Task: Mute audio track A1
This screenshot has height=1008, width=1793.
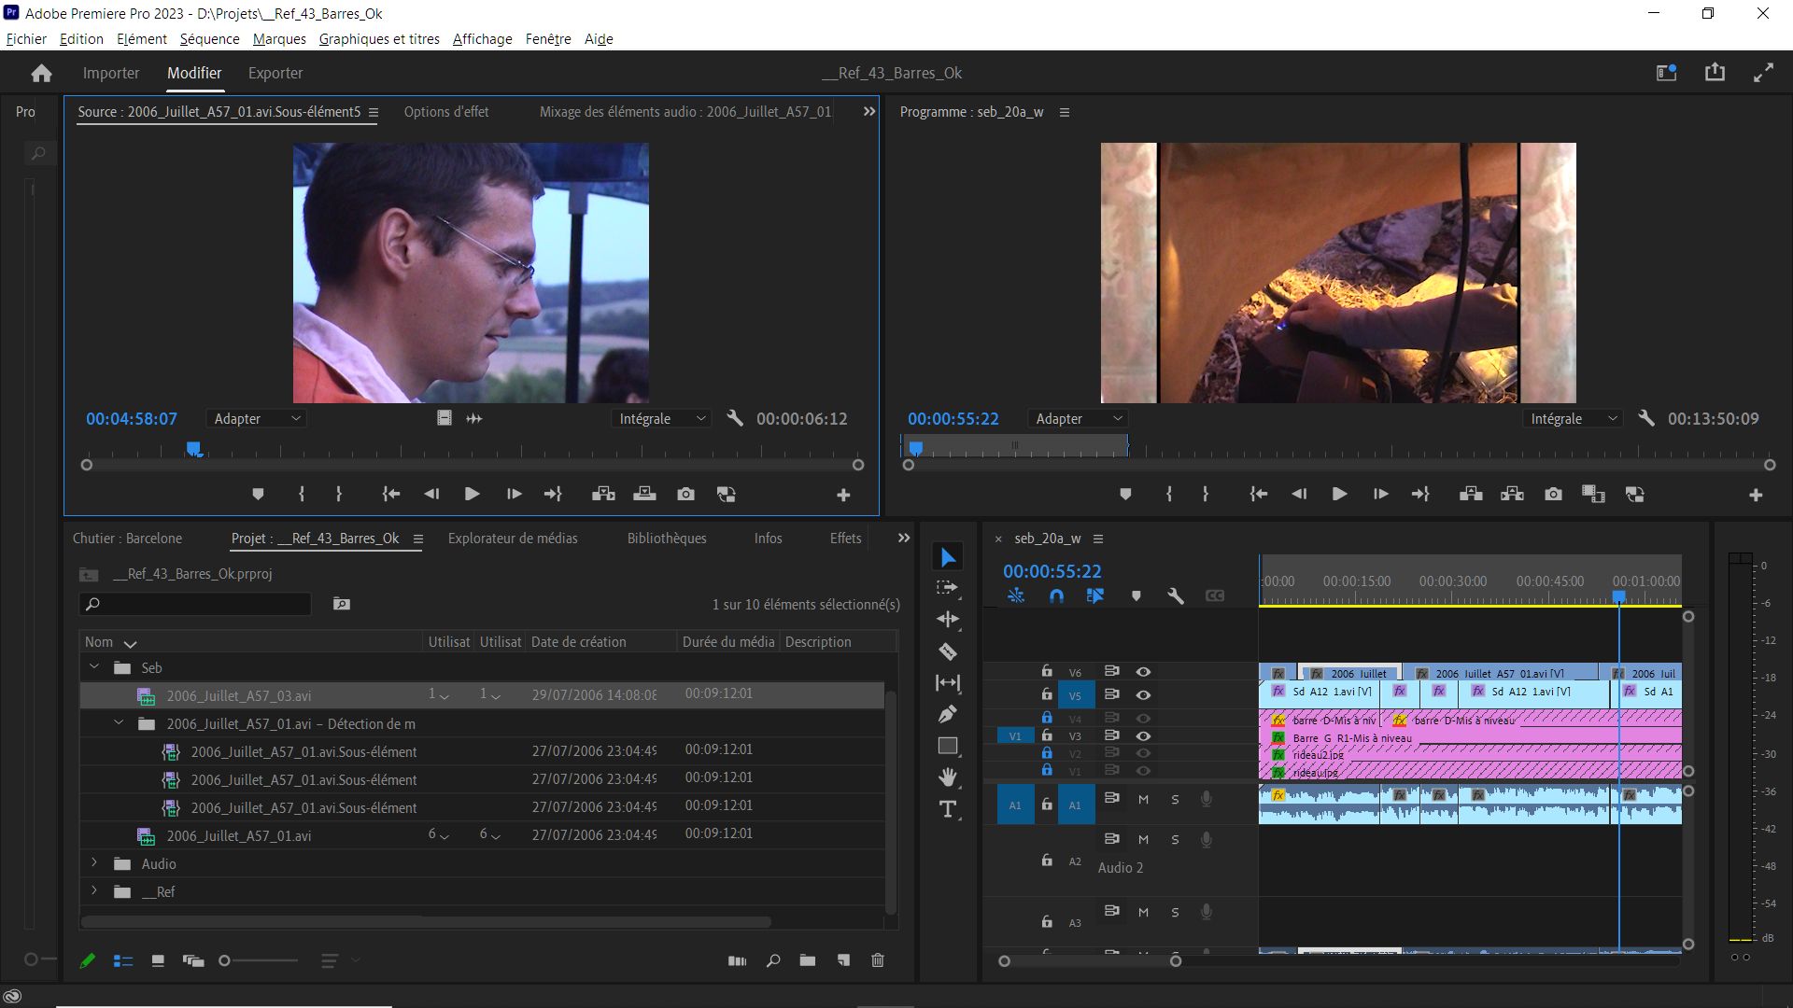Action: [x=1143, y=800]
